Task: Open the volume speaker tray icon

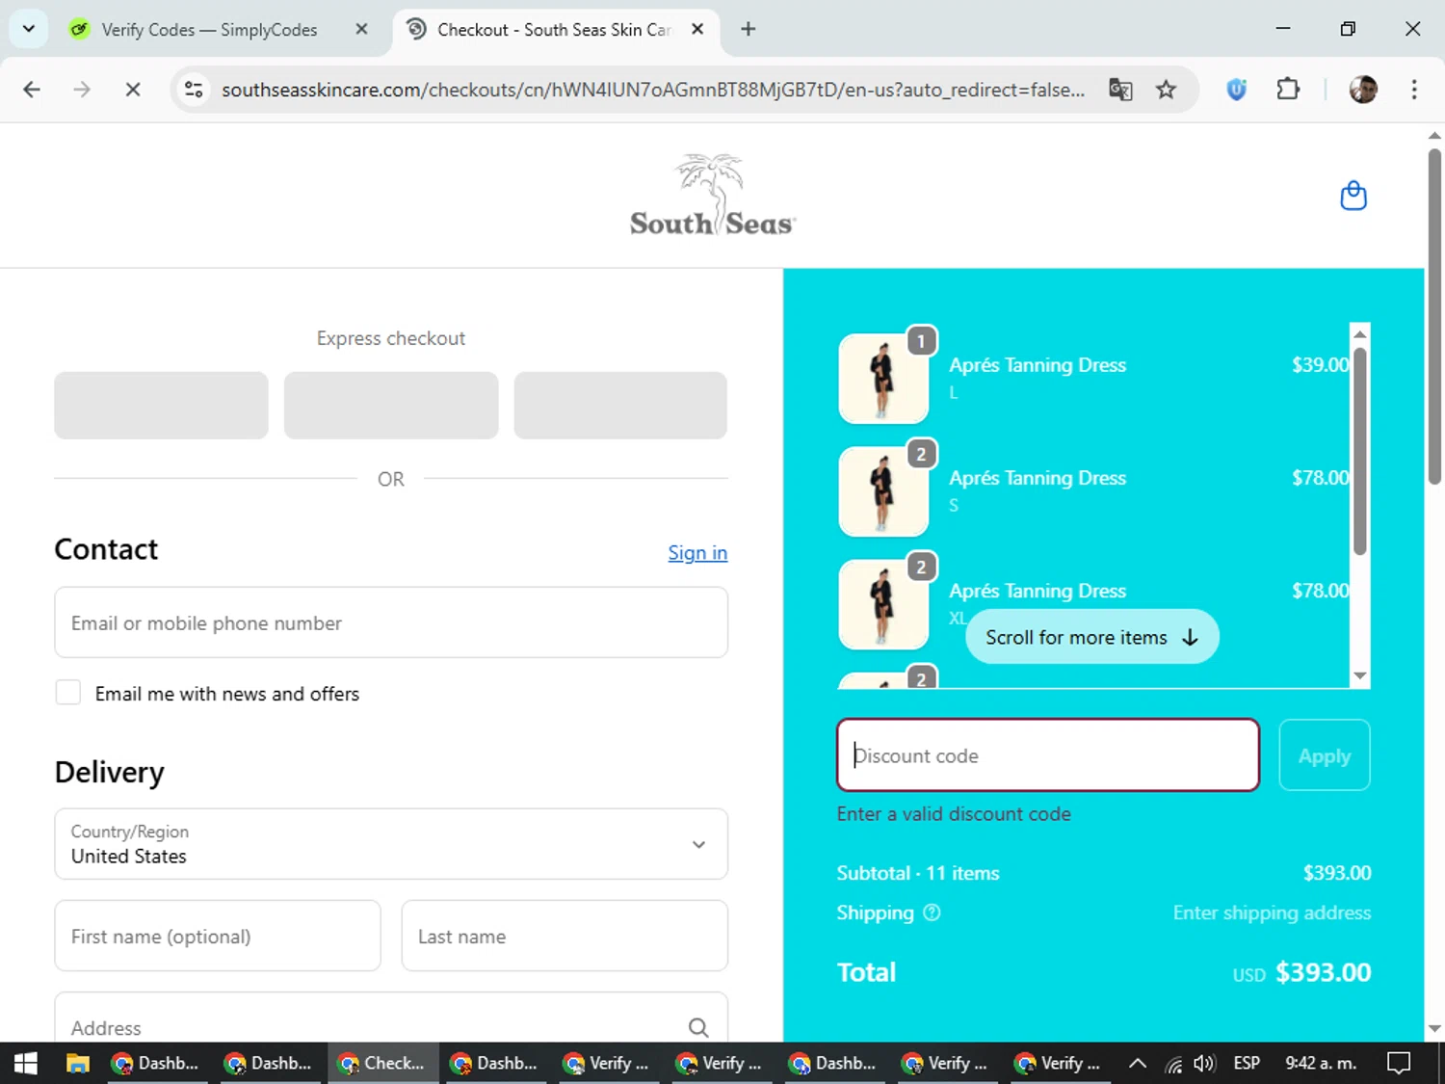Action: click(x=1203, y=1063)
